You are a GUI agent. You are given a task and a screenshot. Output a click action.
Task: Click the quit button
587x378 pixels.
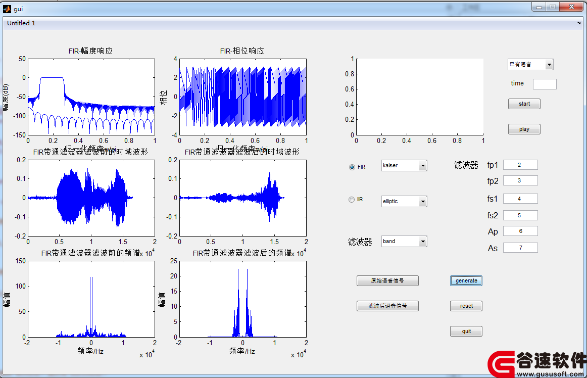(466, 331)
